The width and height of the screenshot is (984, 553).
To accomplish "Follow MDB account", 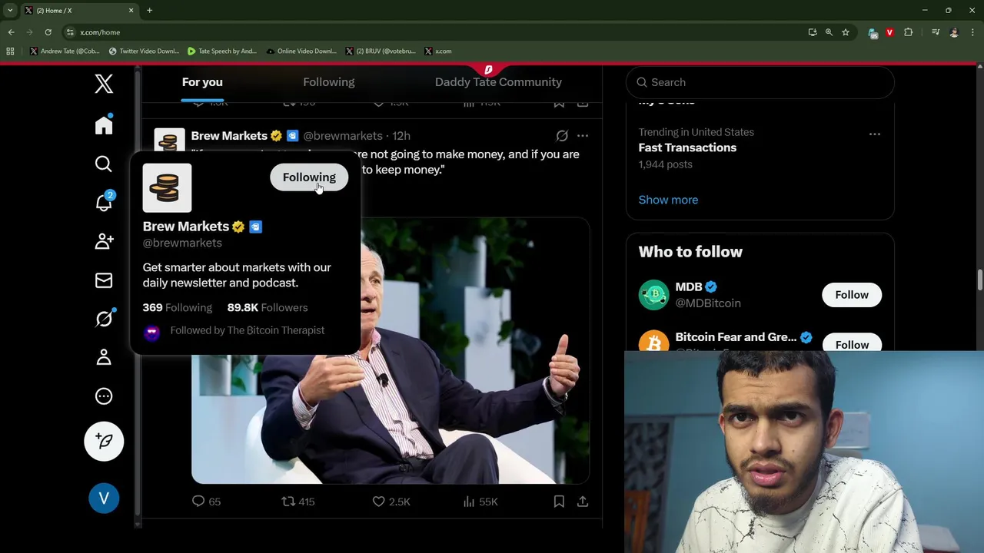I will click(852, 295).
